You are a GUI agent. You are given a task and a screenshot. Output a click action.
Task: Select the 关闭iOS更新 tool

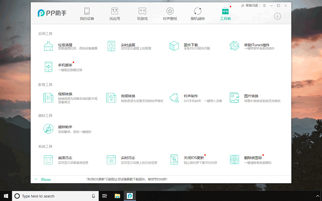click(174, 160)
